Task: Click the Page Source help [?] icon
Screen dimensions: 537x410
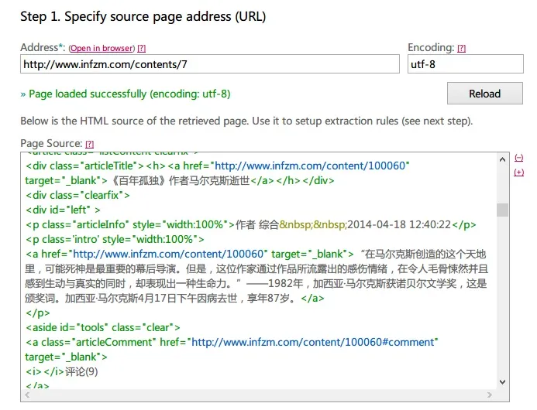Action: tap(89, 144)
